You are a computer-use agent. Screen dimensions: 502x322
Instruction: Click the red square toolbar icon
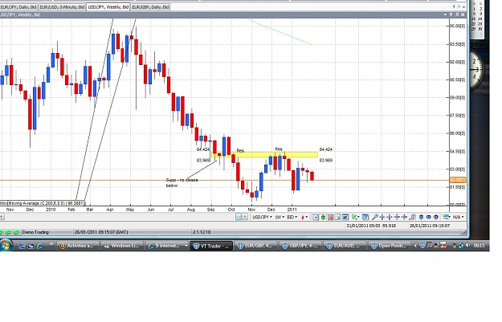[x=330, y=218]
